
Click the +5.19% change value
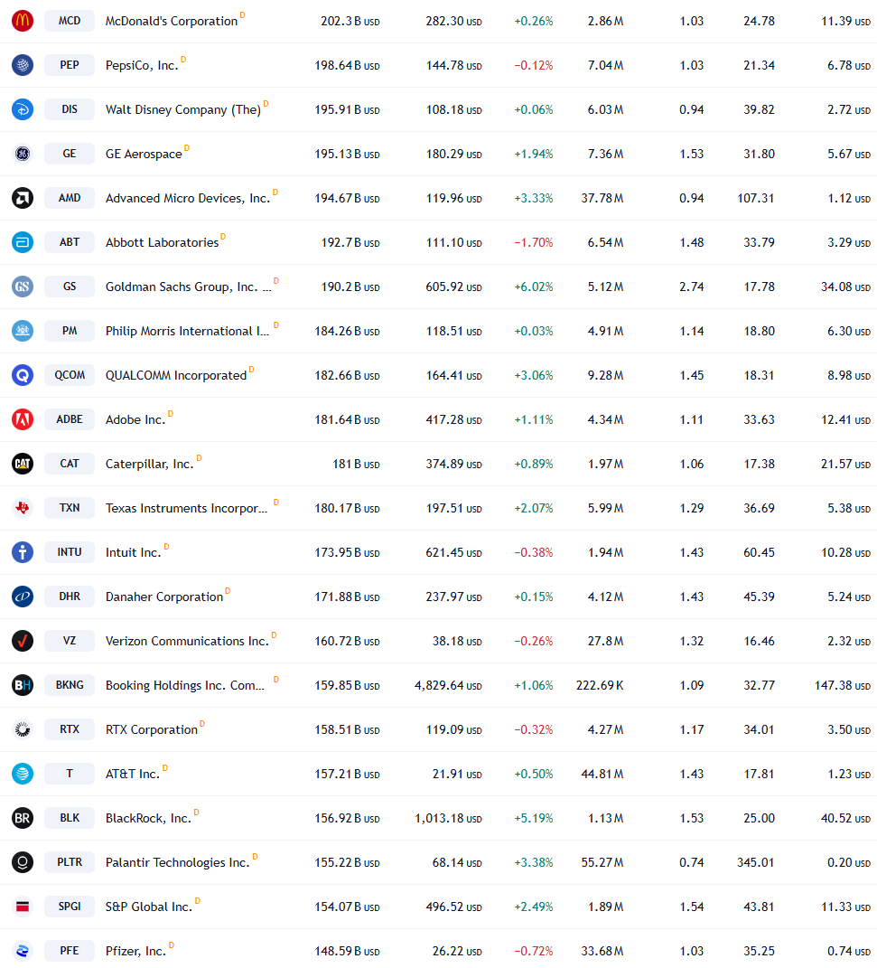534,819
